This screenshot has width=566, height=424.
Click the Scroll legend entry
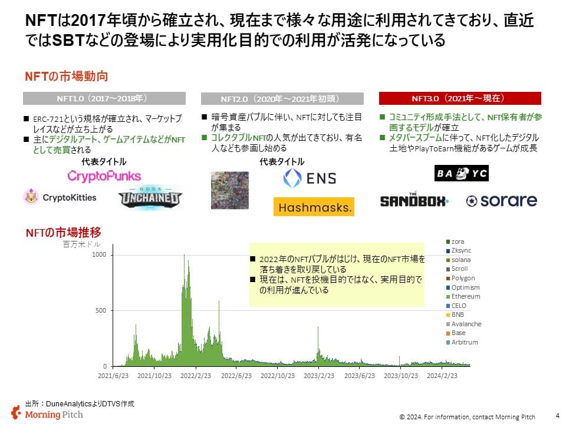pyautogui.click(x=457, y=269)
